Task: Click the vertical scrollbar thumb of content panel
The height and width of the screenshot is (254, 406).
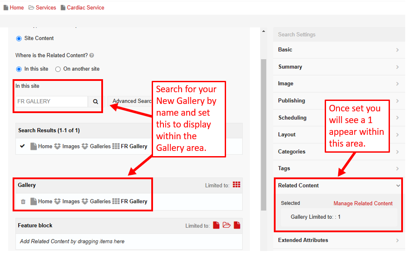Action: click(x=263, y=135)
